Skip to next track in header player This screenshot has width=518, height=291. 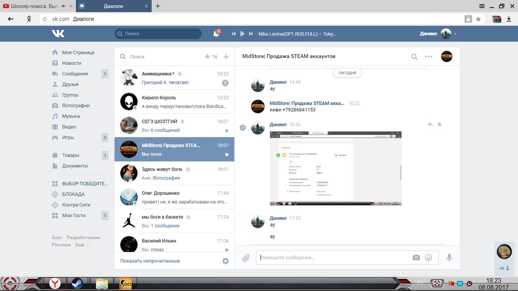pos(251,34)
